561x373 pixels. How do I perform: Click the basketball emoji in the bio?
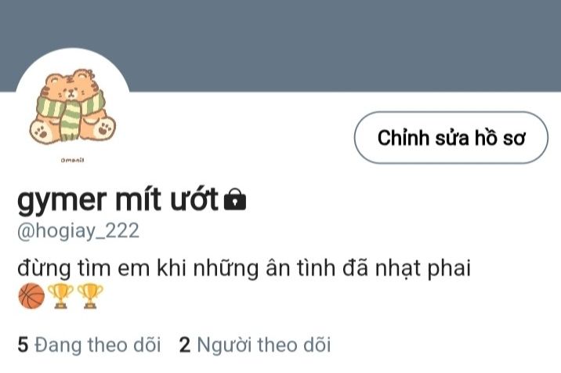pos(31,296)
